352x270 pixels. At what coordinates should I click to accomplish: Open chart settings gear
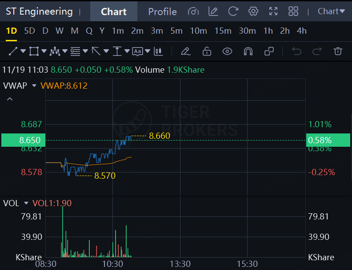click(x=253, y=11)
